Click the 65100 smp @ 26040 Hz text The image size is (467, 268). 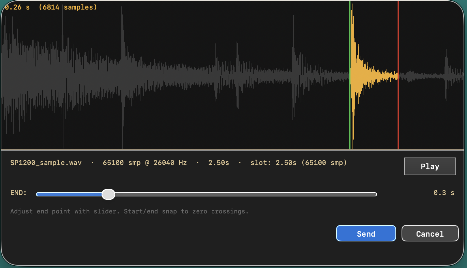click(145, 163)
